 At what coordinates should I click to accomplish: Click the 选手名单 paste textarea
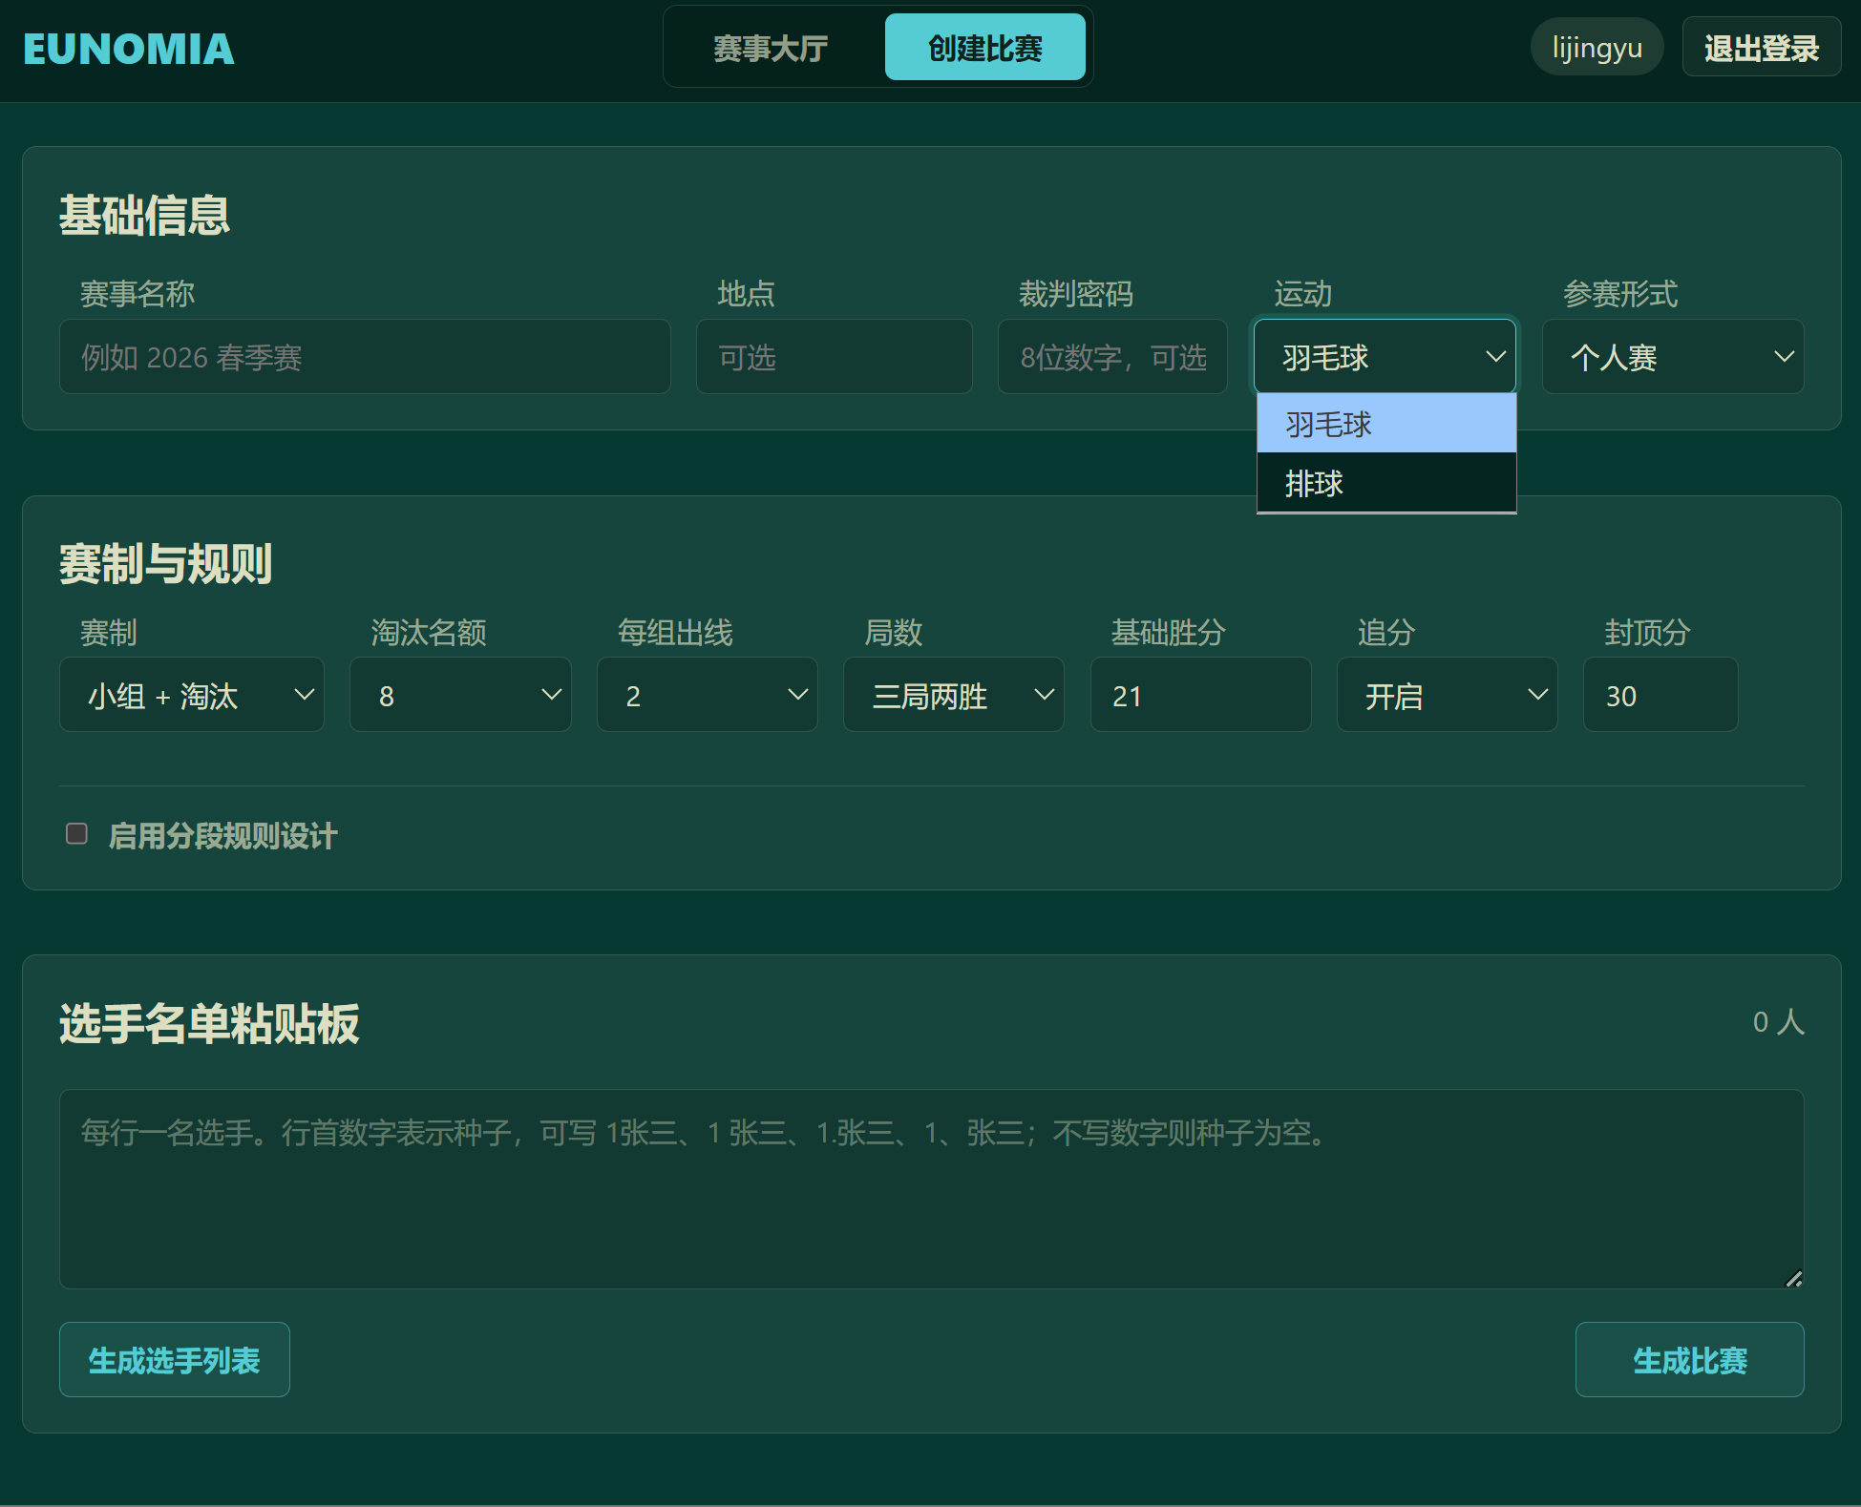[x=931, y=1189]
